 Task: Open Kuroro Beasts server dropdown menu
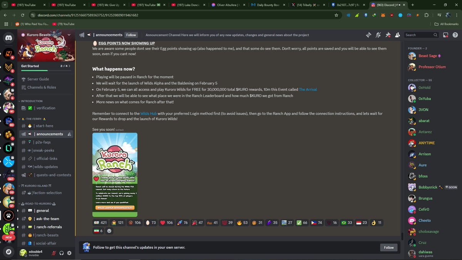click(69, 35)
